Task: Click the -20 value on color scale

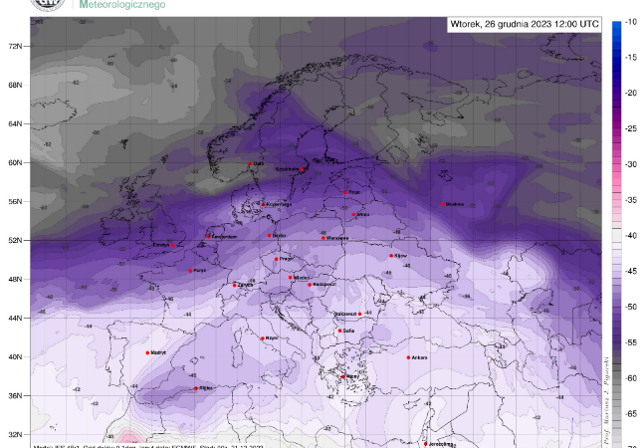Action: [631, 94]
